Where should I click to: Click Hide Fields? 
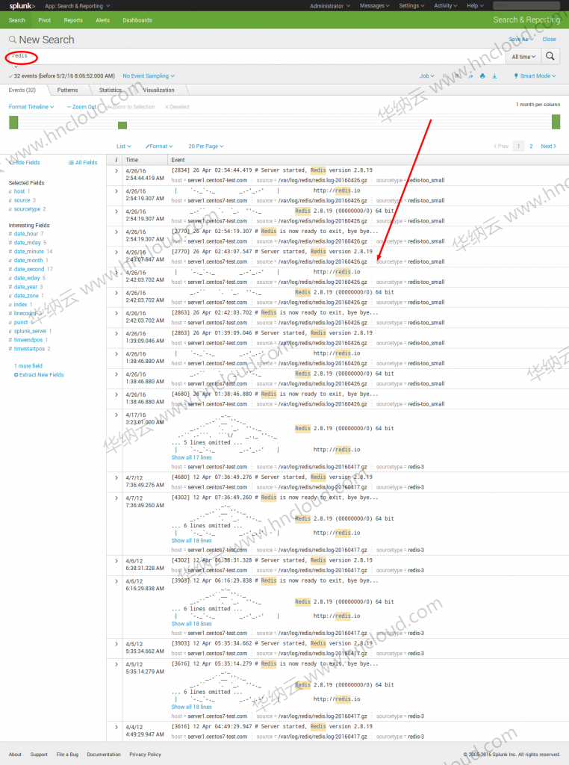tap(25, 162)
